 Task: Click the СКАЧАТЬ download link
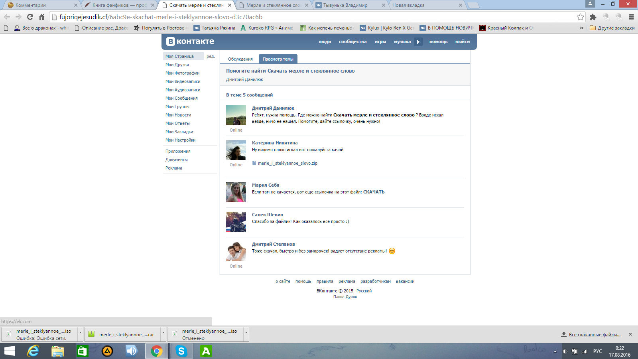click(374, 192)
